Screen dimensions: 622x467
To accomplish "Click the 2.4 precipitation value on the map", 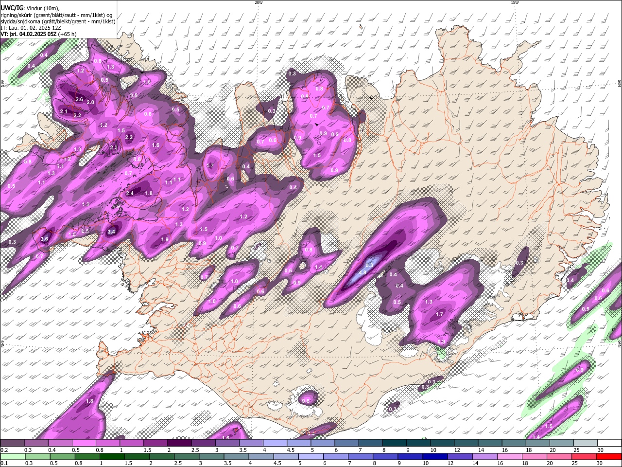I will coord(130,193).
